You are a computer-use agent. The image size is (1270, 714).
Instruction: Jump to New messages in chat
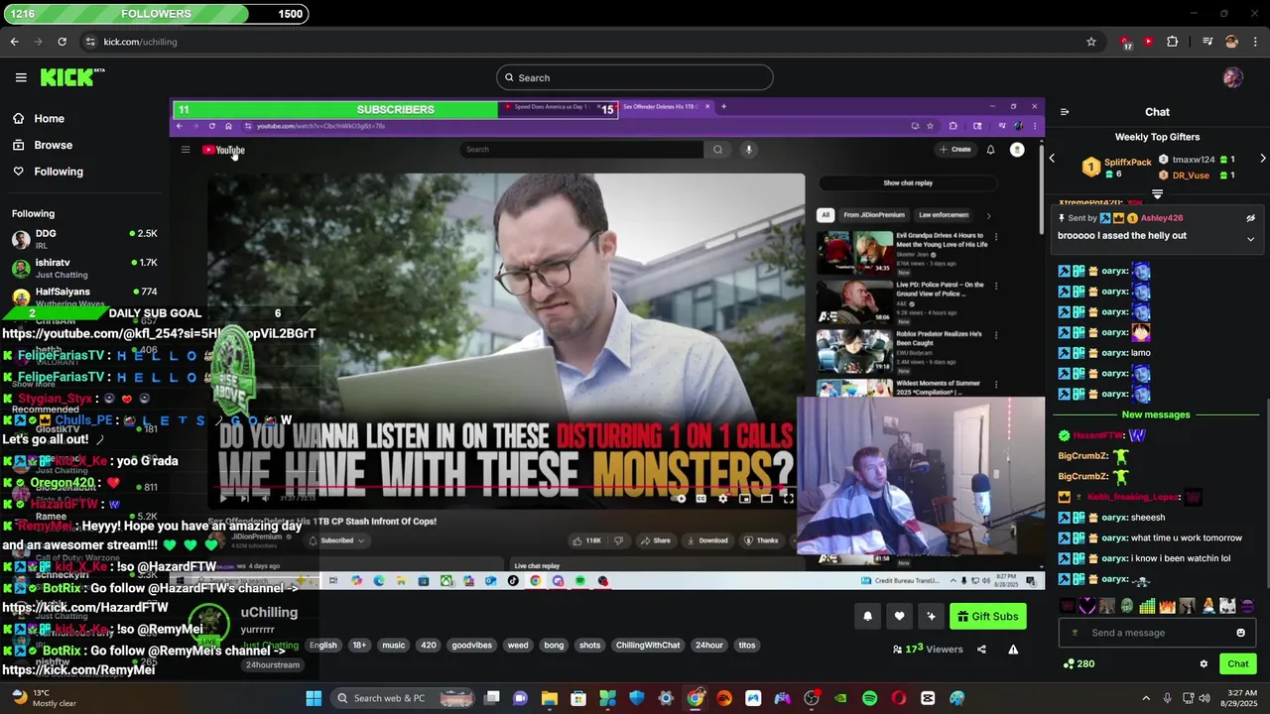click(x=1156, y=415)
